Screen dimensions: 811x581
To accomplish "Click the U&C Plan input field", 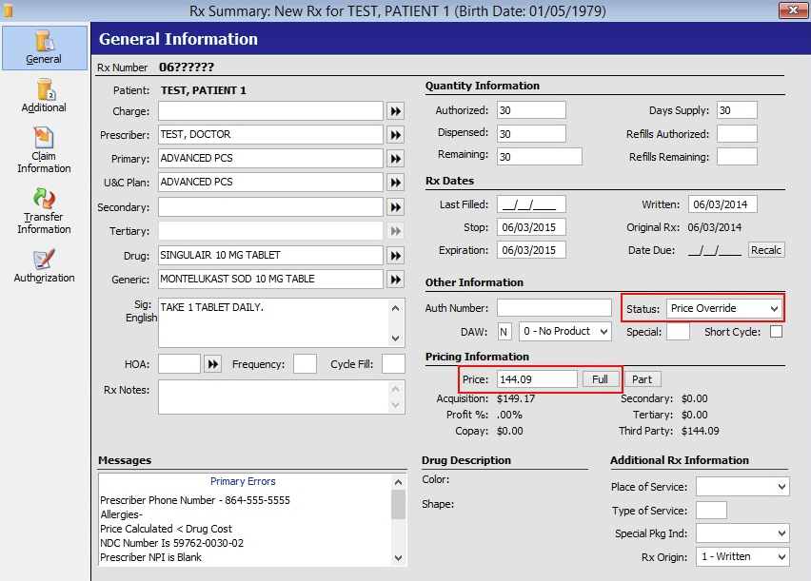I will pyautogui.click(x=270, y=183).
